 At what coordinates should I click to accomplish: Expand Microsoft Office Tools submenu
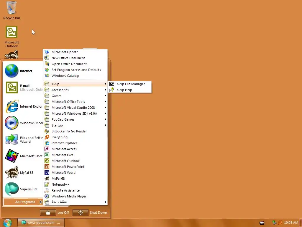point(75,102)
